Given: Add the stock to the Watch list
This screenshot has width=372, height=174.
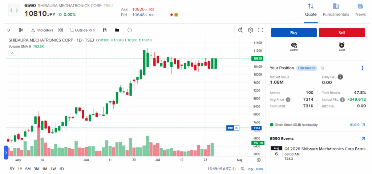Looking at the screenshot, I should [294, 47].
